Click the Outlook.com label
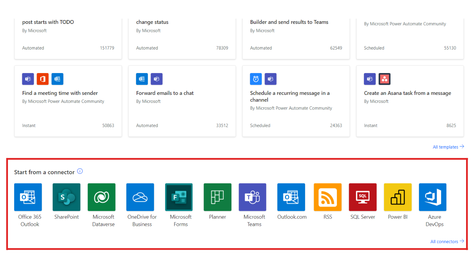Screen dimensions: 473x266 (x=292, y=217)
